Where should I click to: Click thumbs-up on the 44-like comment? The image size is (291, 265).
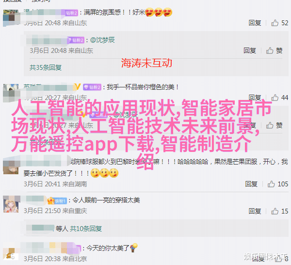pos(279,98)
